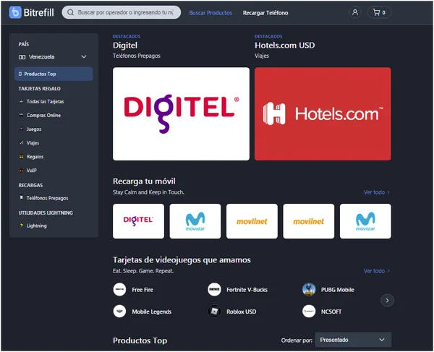This screenshot has height=352, width=434.
Task: Go to Recargar Teléfono in the header
Action: tap(265, 13)
